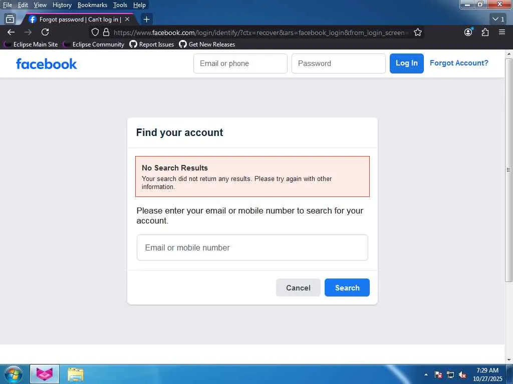This screenshot has width=513, height=384.
Task: Click the padlock site information icon
Action: click(x=106, y=32)
